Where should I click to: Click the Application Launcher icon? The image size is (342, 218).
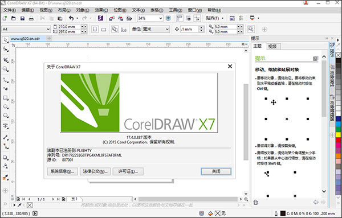coord(252,18)
